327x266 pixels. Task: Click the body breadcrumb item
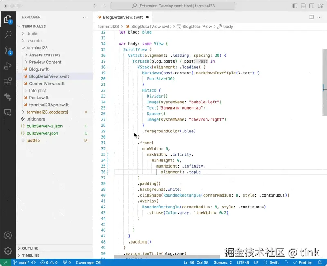coord(225,27)
